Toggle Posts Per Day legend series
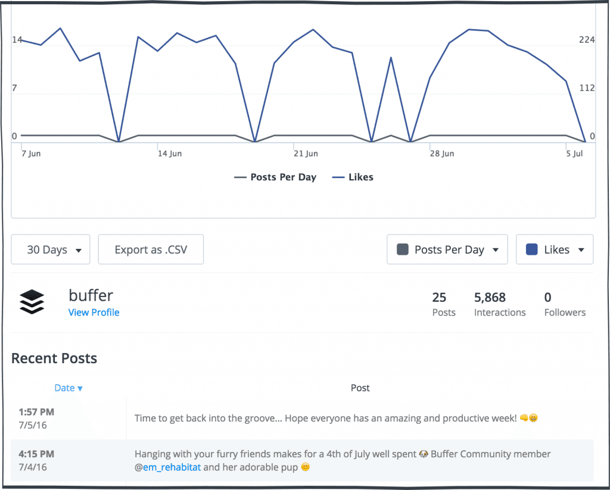The height and width of the screenshot is (490, 610). 276,177
